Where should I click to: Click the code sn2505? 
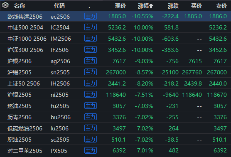pos(60,72)
